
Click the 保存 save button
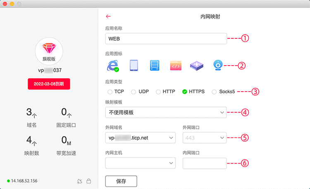click(121, 181)
